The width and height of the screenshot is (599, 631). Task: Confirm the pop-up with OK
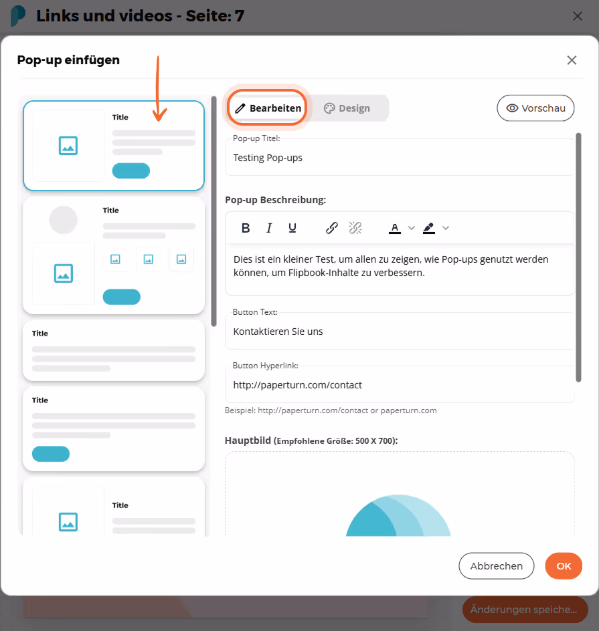click(x=564, y=565)
